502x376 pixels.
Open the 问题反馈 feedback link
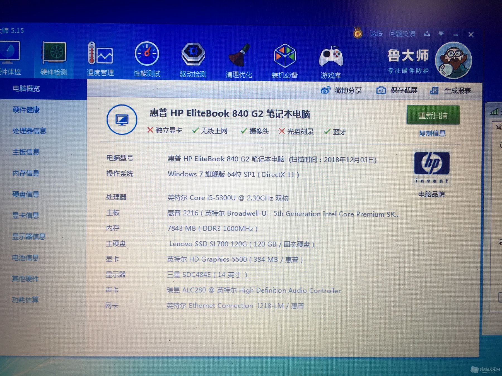(x=402, y=34)
